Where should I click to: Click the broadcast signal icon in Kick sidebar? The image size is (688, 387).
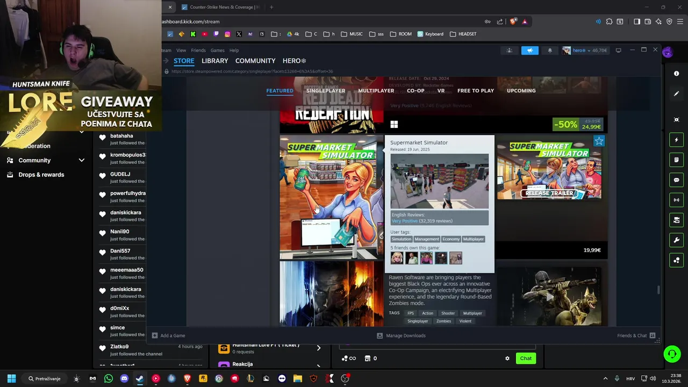tap(677, 200)
